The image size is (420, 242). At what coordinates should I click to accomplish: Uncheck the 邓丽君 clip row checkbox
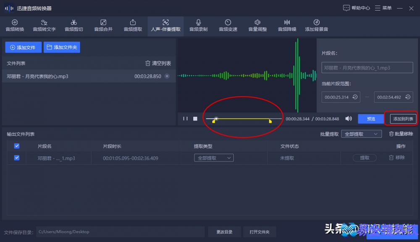17,158
